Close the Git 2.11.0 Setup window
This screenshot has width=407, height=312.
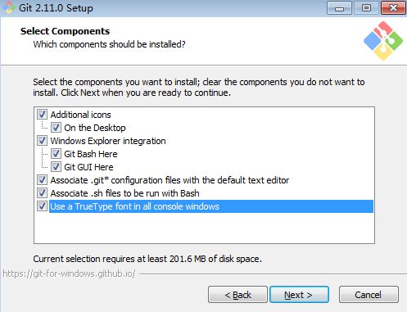pos(393,8)
